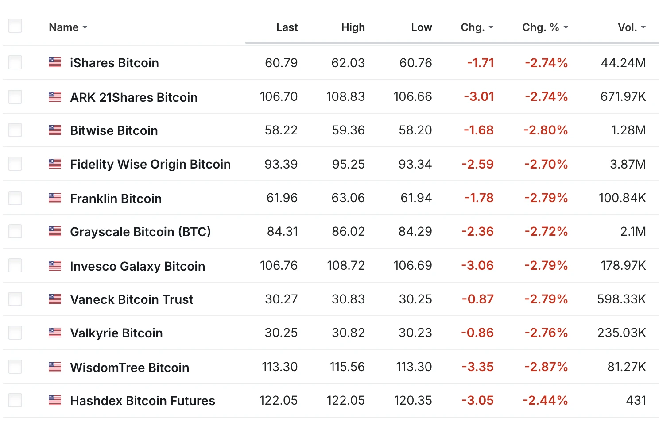
Task: Click the flag icon beside Vaneck Bitcoin Trust
Action: point(55,299)
